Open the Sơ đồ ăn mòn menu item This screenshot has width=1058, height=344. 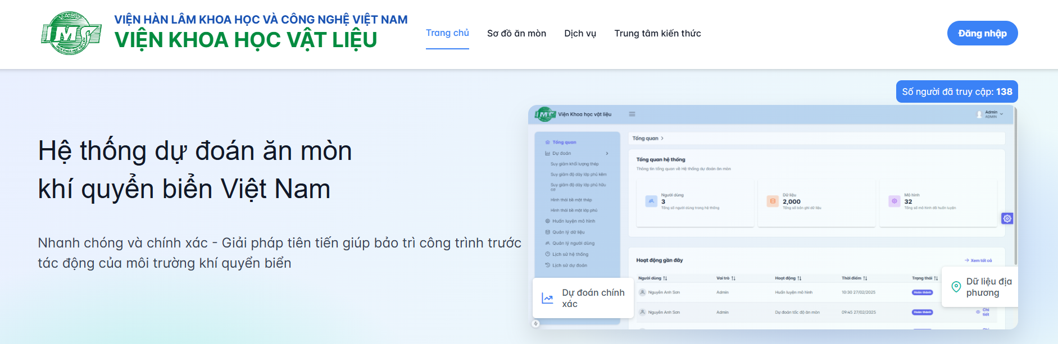click(x=516, y=34)
